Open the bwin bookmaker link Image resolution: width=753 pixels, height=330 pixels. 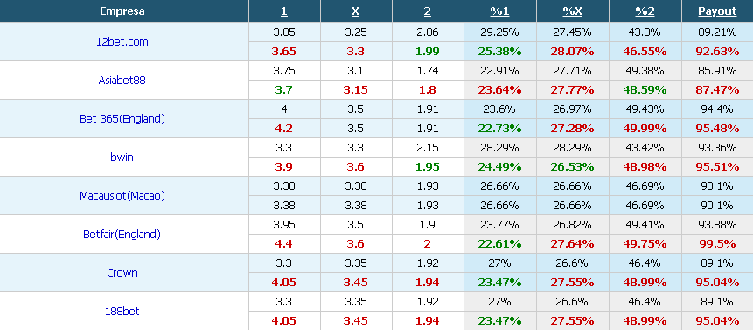pyautogui.click(x=122, y=157)
